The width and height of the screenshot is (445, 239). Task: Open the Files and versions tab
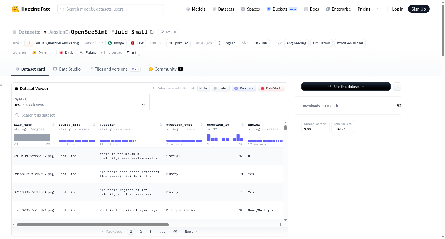pyautogui.click(x=115, y=69)
